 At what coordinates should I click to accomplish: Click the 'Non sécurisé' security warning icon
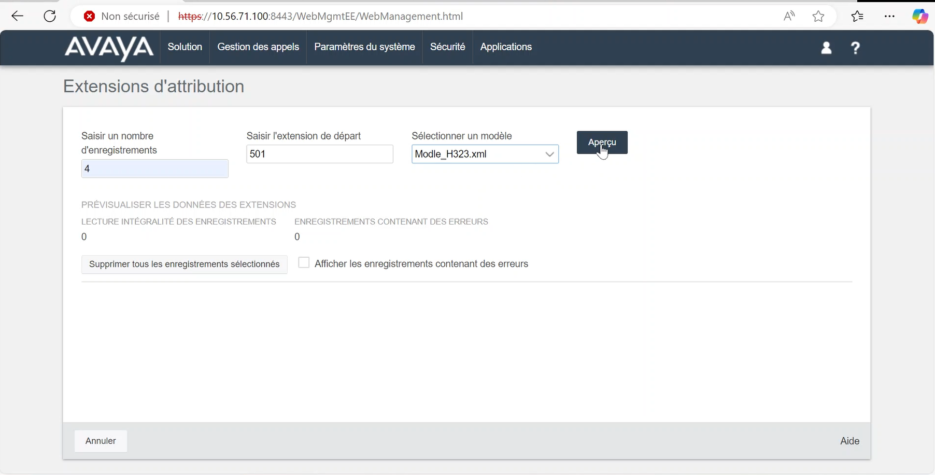[x=90, y=16]
